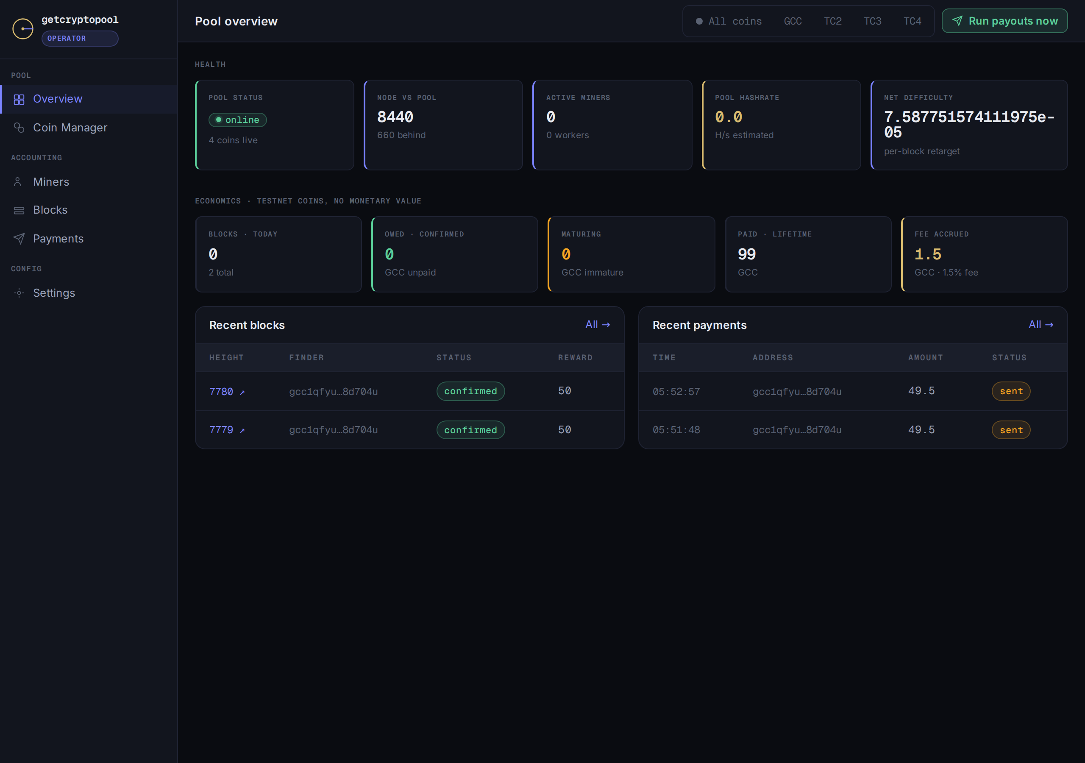View all recent payments link
Screen dimensions: 1085x763
1040,325
